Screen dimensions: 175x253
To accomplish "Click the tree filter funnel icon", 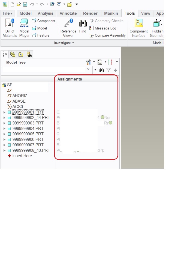I will [108, 70].
